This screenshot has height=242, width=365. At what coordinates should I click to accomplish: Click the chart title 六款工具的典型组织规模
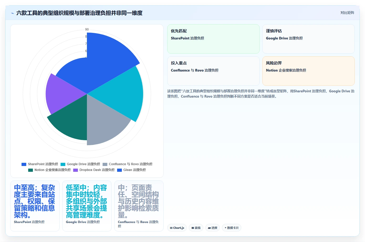click(79, 13)
